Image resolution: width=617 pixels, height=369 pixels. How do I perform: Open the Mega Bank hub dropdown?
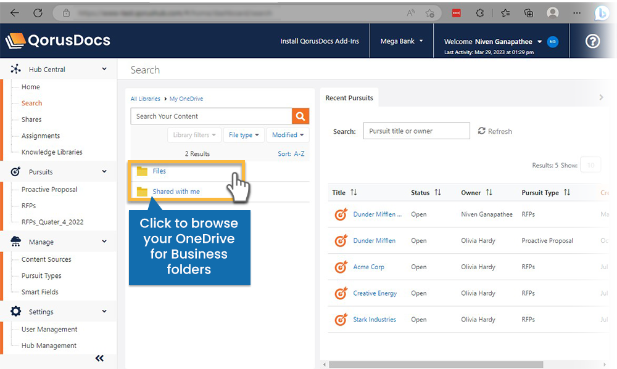[402, 41]
